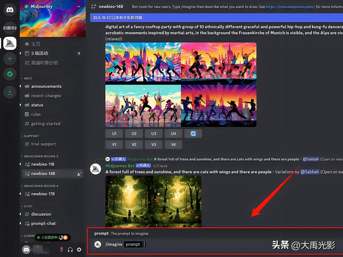The width and height of the screenshot is (343, 257).
Task: Open the getting-started channel
Action: click(x=52, y=124)
